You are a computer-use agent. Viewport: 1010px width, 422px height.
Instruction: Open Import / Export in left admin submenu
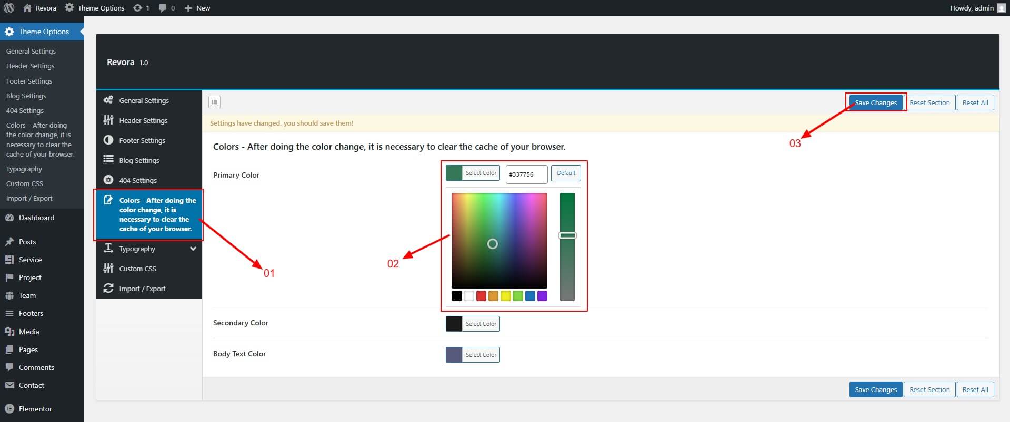click(29, 198)
